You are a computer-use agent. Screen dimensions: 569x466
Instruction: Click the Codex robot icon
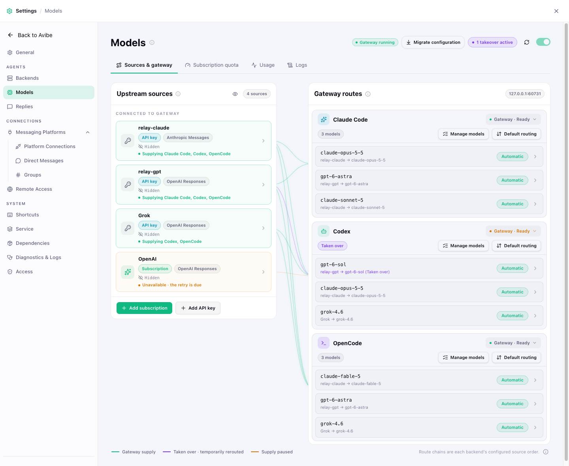[324, 231]
